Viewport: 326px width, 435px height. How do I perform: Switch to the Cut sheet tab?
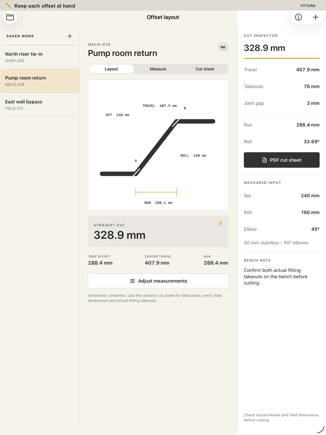[205, 69]
